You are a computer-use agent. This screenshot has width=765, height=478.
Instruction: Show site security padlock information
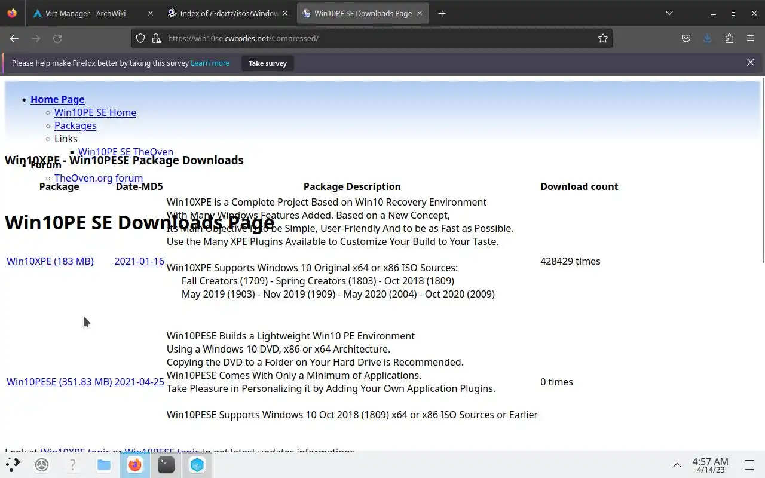pyautogui.click(x=157, y=38)
